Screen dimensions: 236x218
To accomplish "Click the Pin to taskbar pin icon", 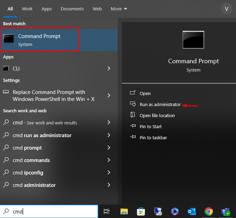I will point(133,137).
